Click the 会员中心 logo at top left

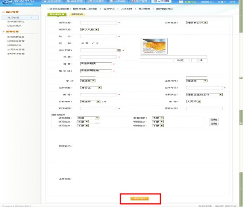coord(18,2)
